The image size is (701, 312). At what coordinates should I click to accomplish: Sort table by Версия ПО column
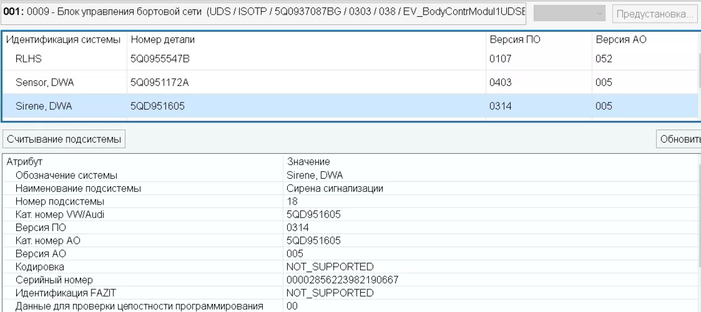[x=511, y=39]
